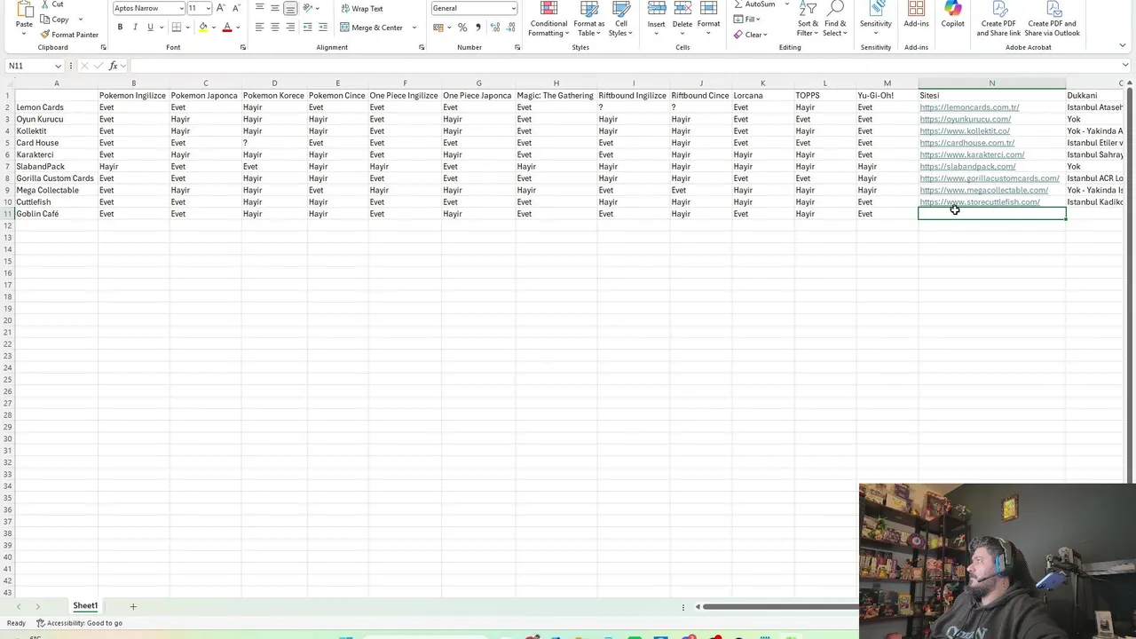Toggle italic formatting
1136x639 pixels.
click(135, 28)
